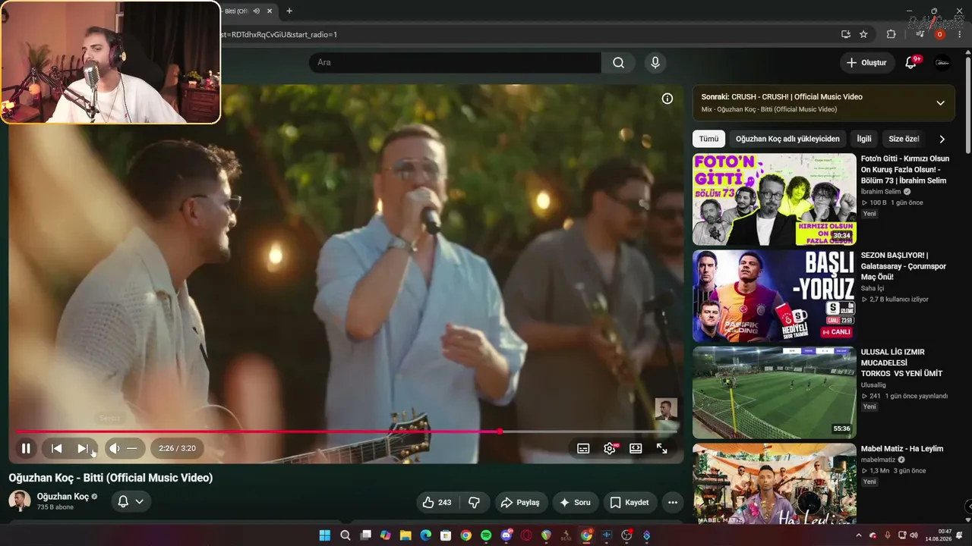Image resolution: width=972 pixels, height=546 pixels.
Task: Show more filter chips with arrow
Action: click(942, 139)
